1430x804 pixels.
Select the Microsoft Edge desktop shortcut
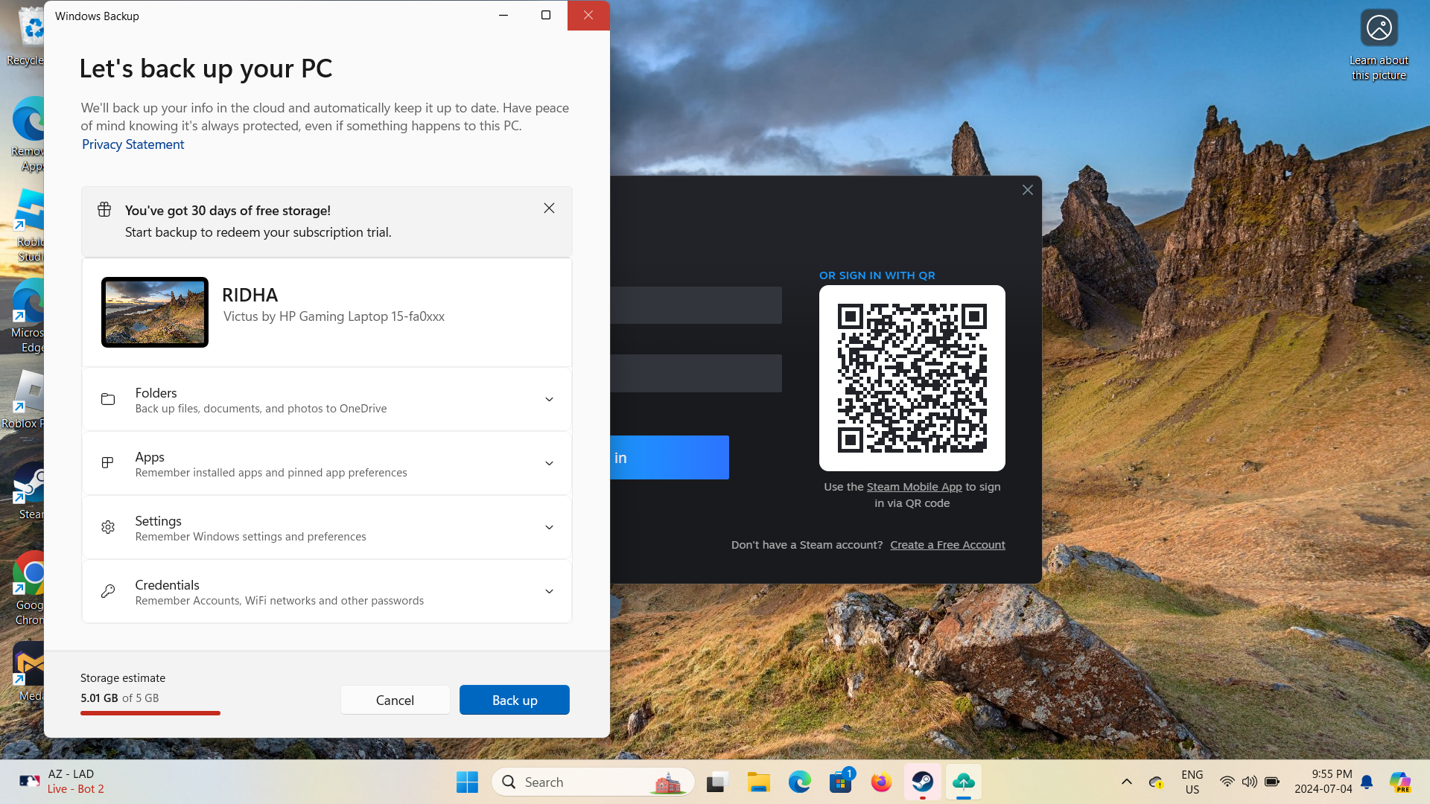point(29,316)
